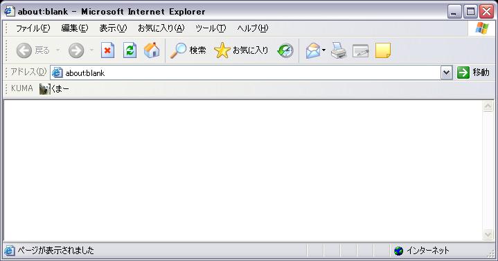Click the Mail envelope icon
The height and width of the screenshot is (261, 498).
313,50
